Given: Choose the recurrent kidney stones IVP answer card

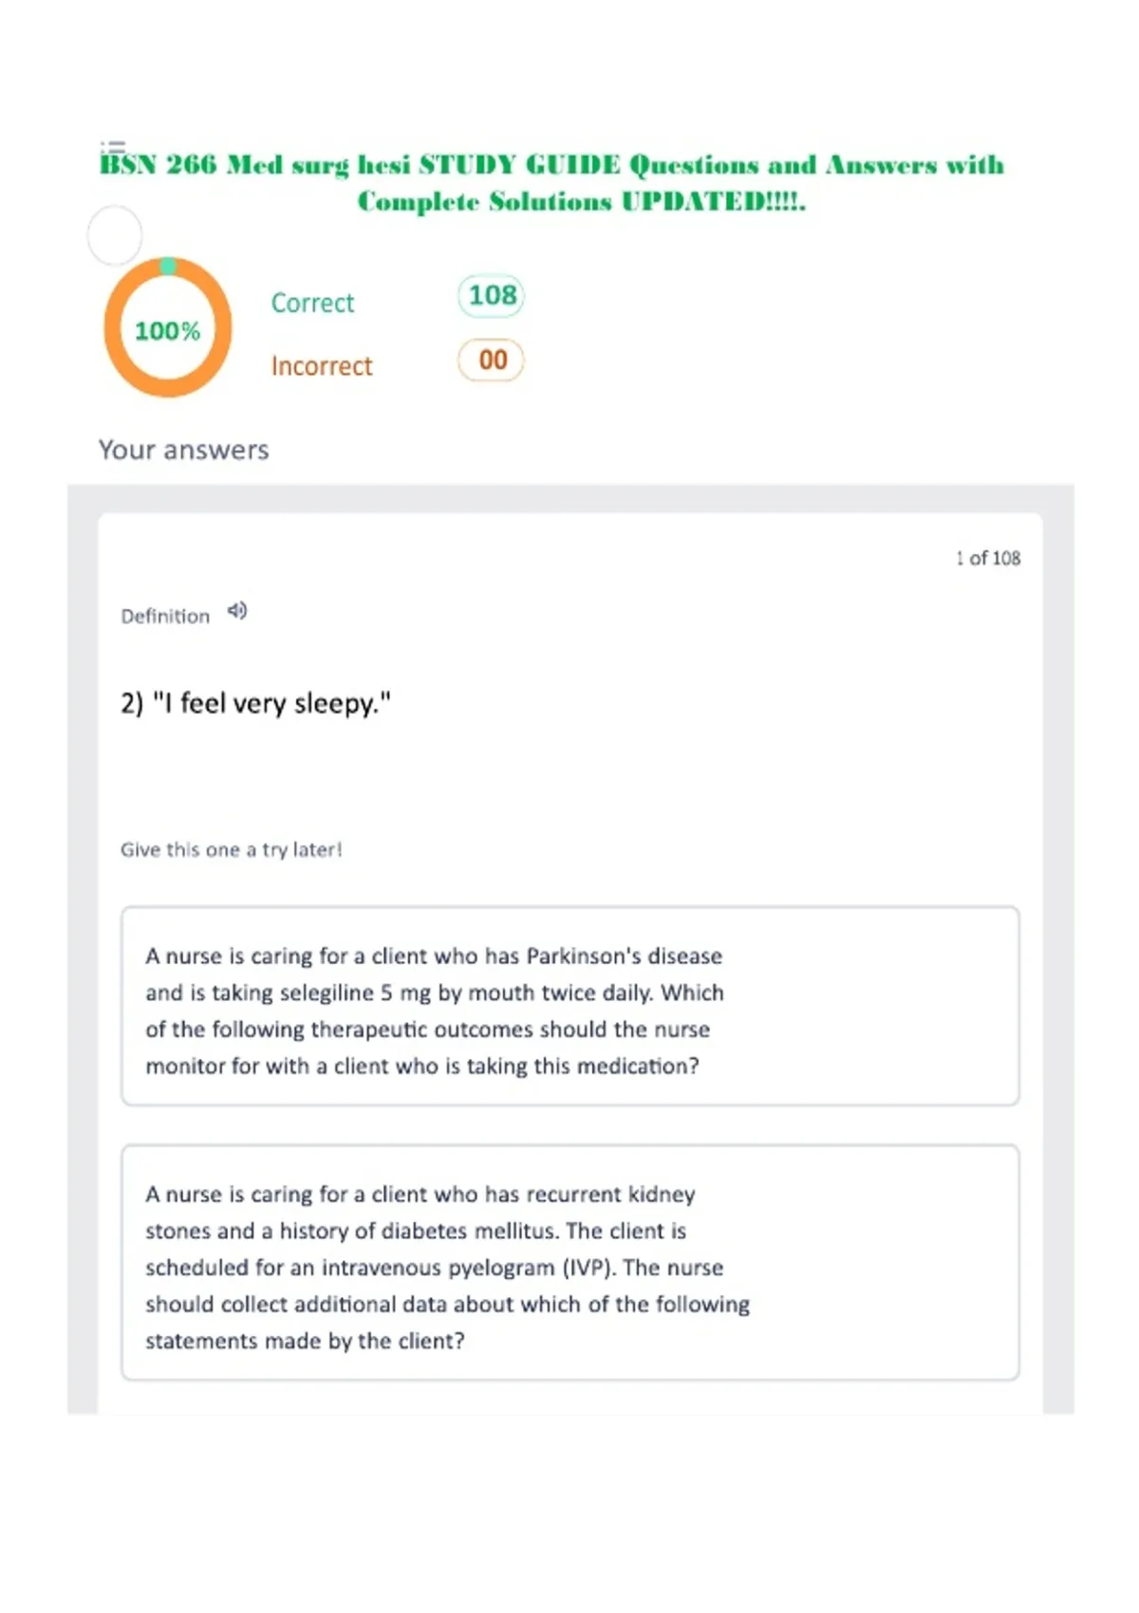Looking at the screenshot, I should pyautogui.click(x=570, y=1263).
